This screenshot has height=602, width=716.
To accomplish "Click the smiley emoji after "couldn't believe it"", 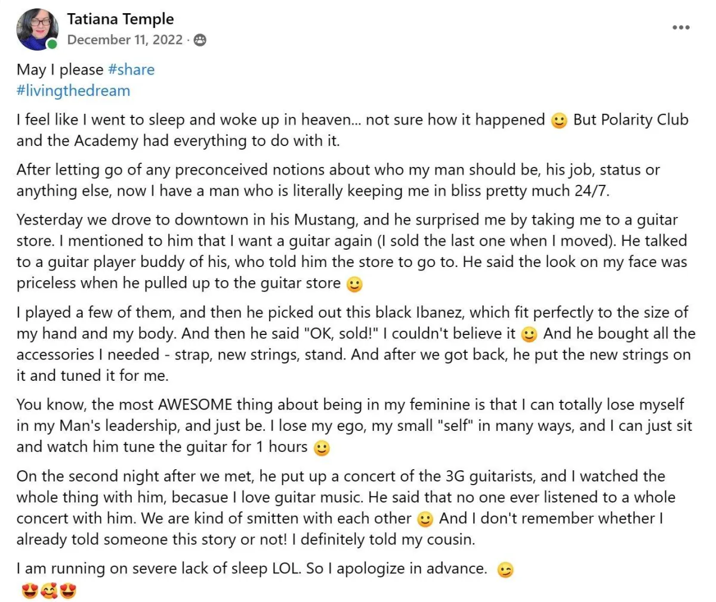I will (x=529, y=334).
